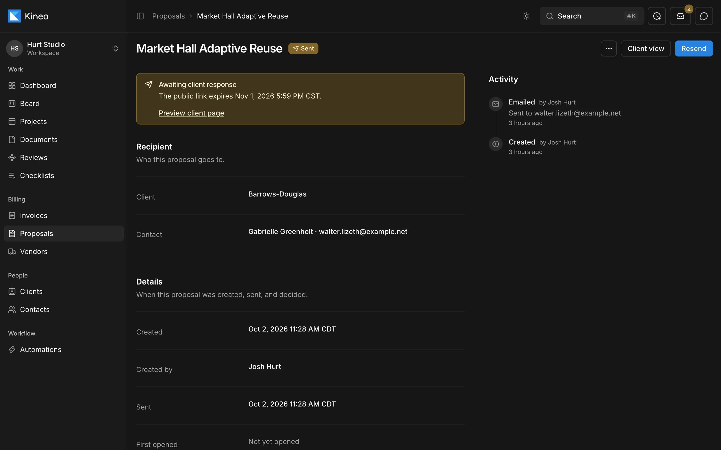Click the Reviews sidebar icon

12,157
